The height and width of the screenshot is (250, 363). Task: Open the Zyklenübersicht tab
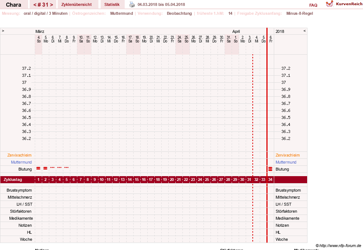click(x=76, y=4)
